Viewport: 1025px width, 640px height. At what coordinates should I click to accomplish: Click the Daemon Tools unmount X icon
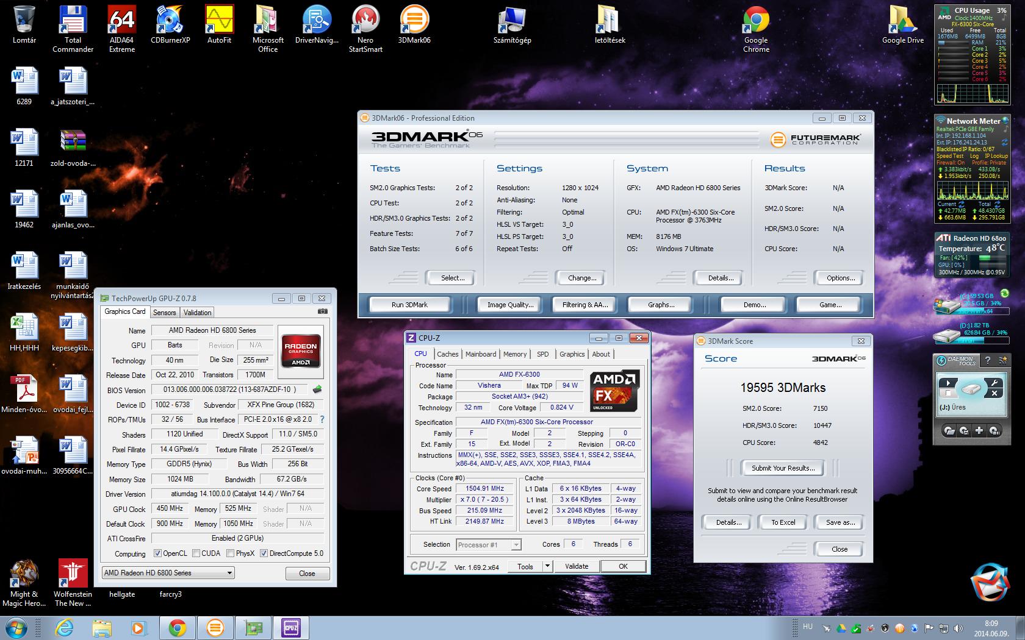[994, 394]
